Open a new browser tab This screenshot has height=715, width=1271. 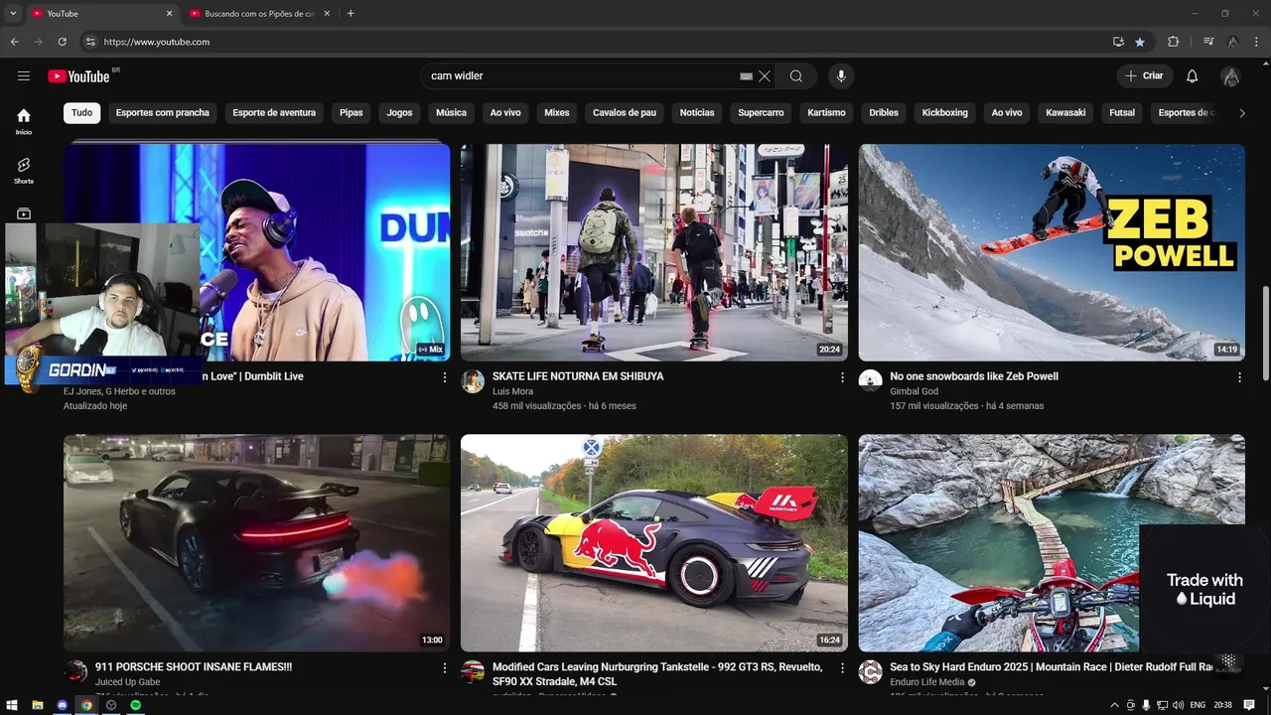[351, 13]
